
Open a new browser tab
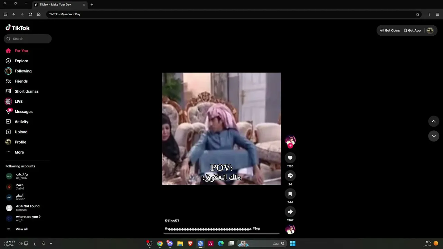(92, 5)
